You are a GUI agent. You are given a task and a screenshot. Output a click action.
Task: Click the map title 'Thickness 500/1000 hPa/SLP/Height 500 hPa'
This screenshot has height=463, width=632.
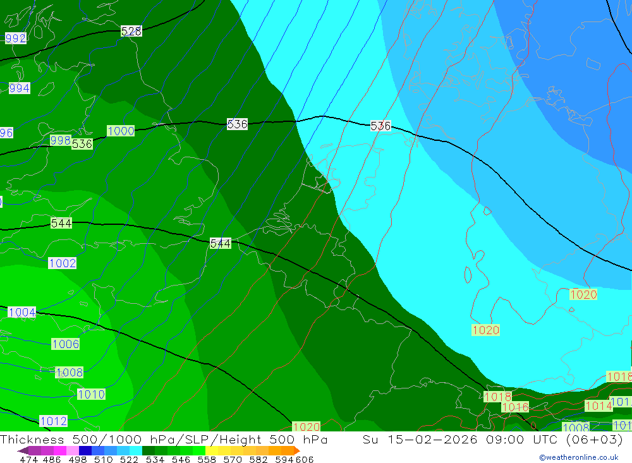[164, 439]
